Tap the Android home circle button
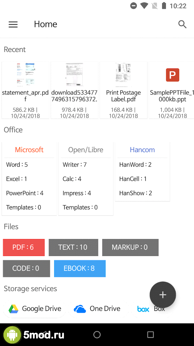The image size is (194, 346). (97, 335)
